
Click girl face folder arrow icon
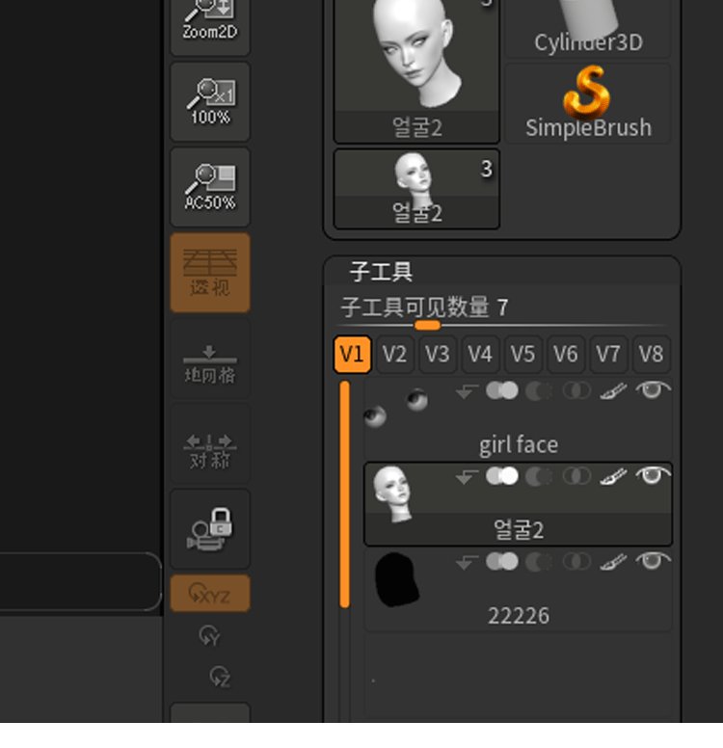point(467,391)
